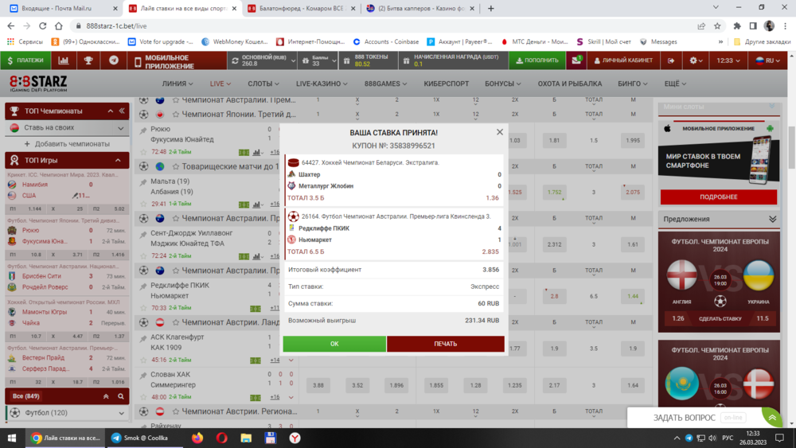Select odds 3.88 for Слован ХАК
Viewport: 796px width, 448px height.
[318, 385]
